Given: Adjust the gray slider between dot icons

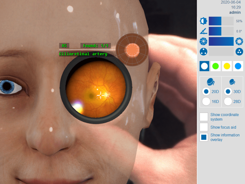Looking at the screenshot, I should 221,52.
